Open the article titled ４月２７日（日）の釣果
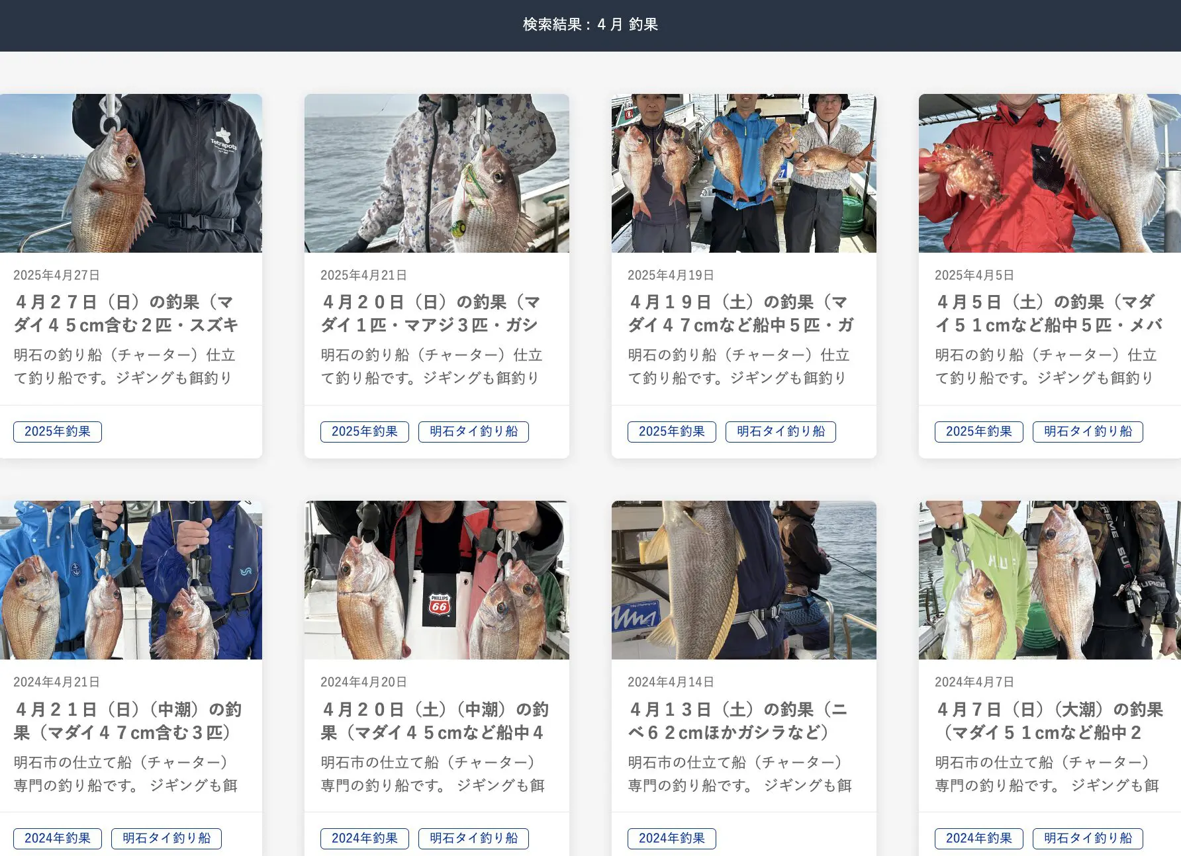Screen dimensions: 1181x856 click(126, 314)
